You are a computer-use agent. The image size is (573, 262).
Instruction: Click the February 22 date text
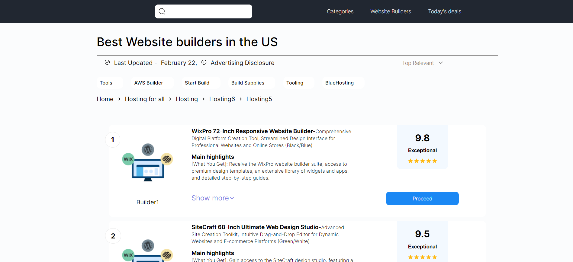click(x=179, y=63)
